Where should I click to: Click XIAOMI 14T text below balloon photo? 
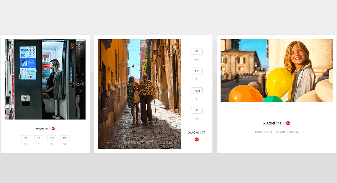[x=272, y=123]
